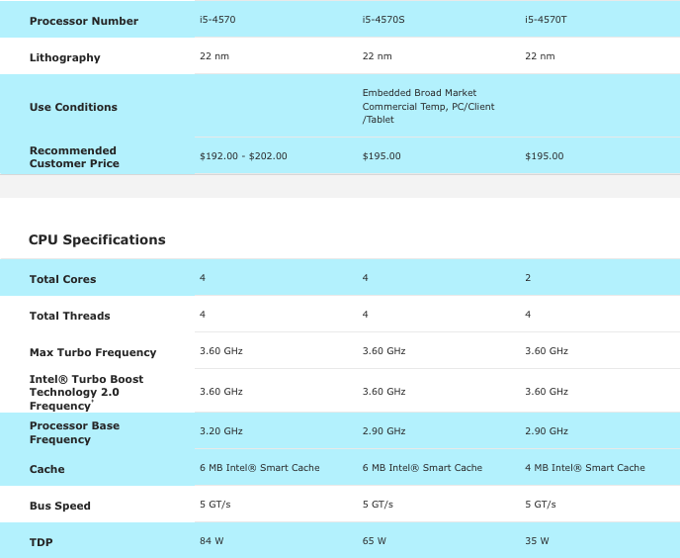The height and width of the screenshot is (558, 680).
Task: Select the 84 W TDP value
Action: [212, 541]
